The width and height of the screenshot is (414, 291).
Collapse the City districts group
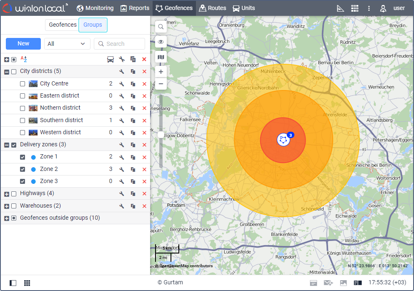click(7, 72)
